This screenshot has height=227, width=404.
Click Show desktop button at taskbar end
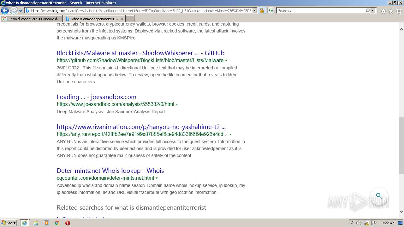point(401,223)
